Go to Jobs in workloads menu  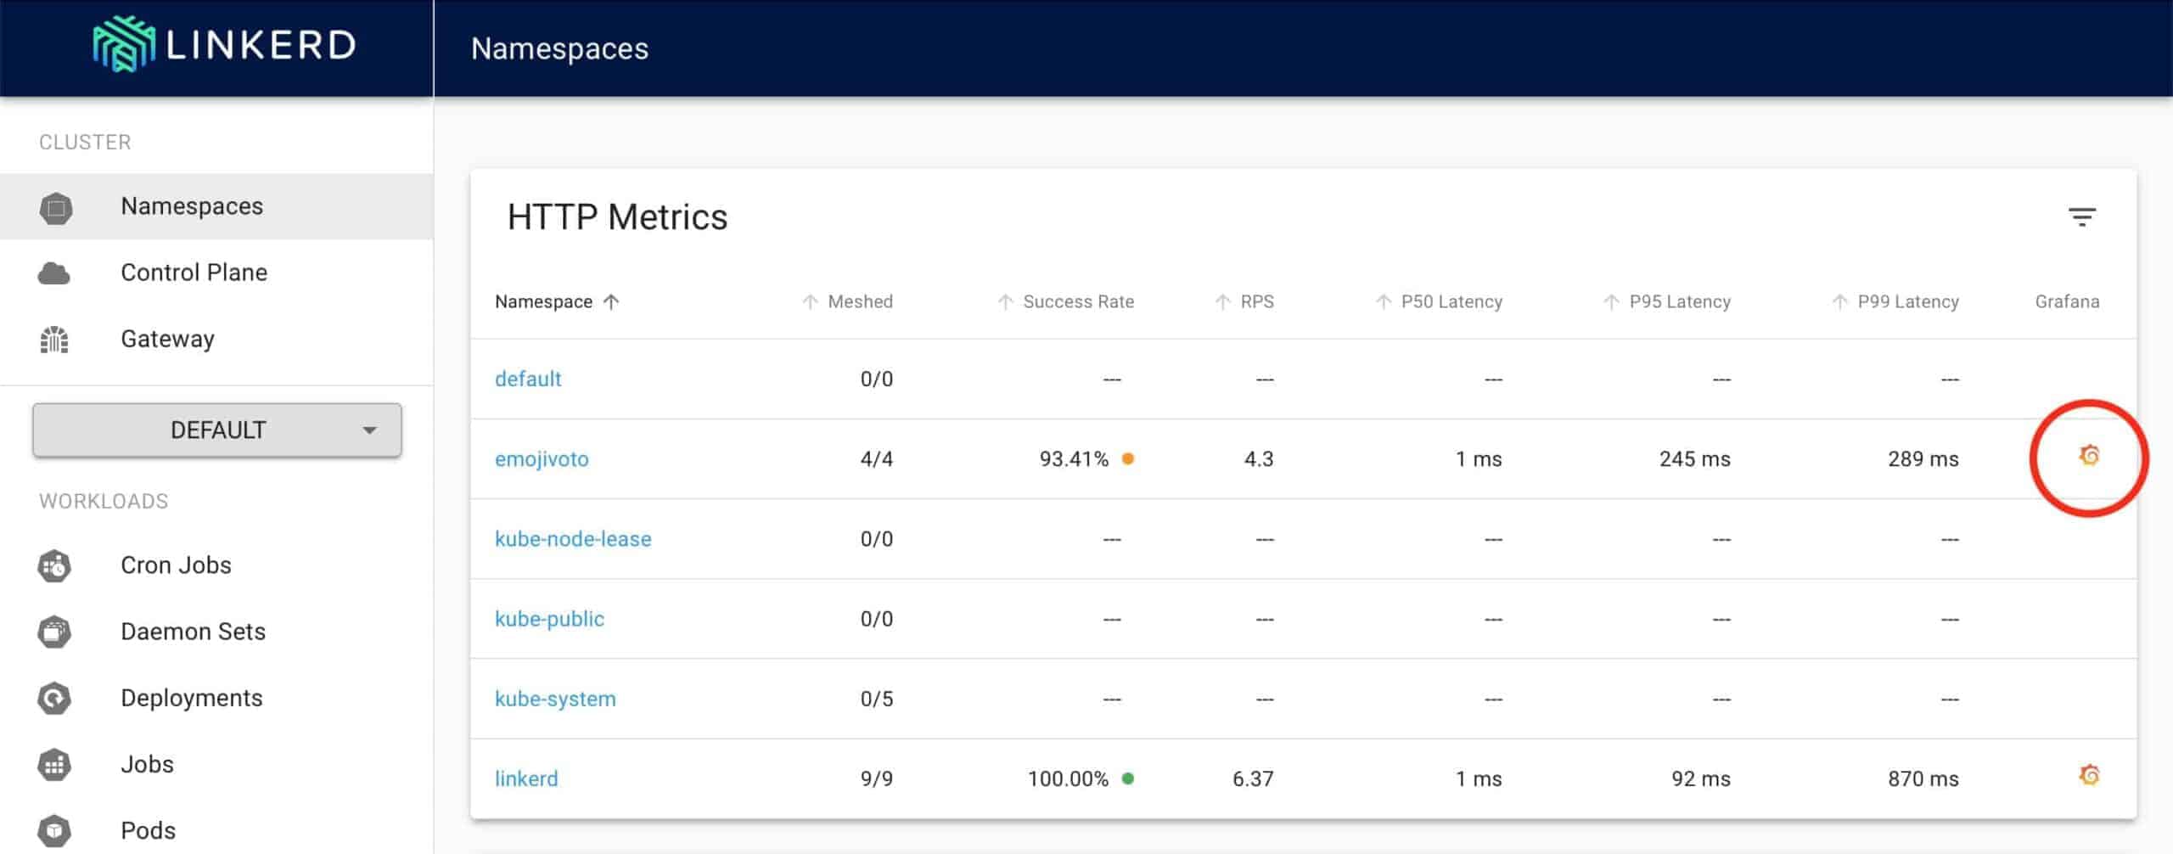point(147,765)
